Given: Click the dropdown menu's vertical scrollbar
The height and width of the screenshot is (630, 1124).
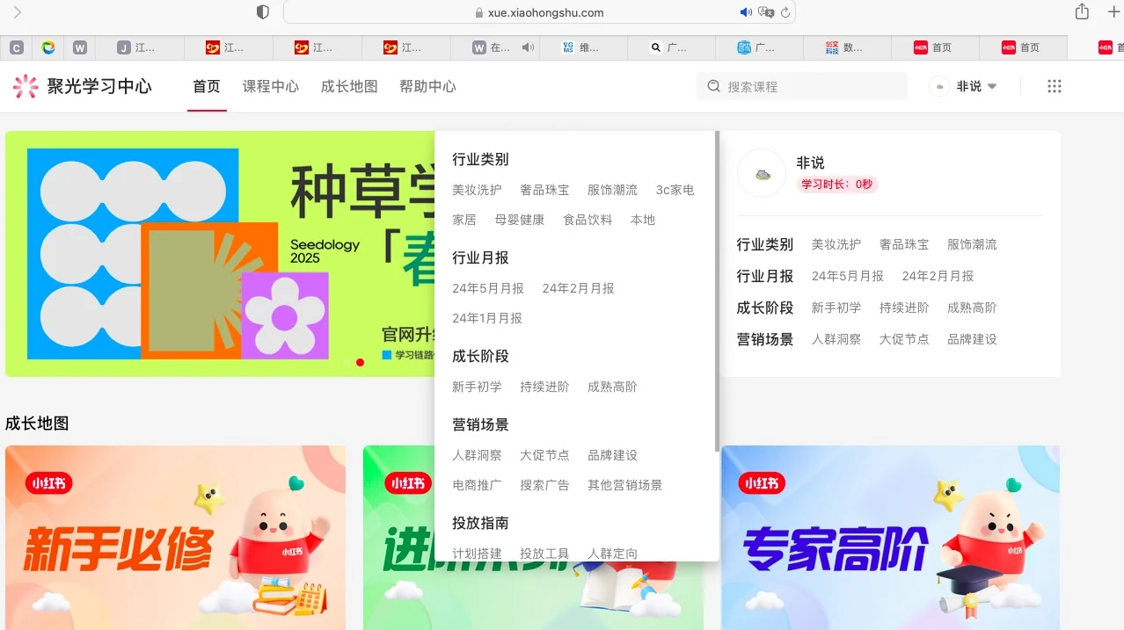Looking at the screenshot, I should click(717, 291).
